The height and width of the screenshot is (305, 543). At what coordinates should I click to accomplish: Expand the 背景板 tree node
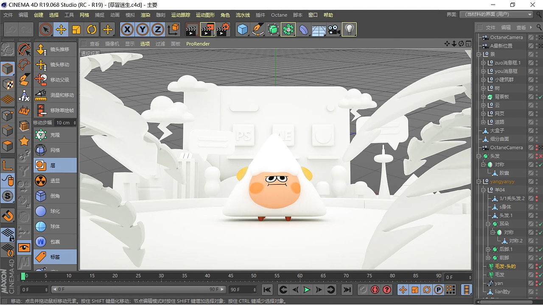click(x=483, y=97)
